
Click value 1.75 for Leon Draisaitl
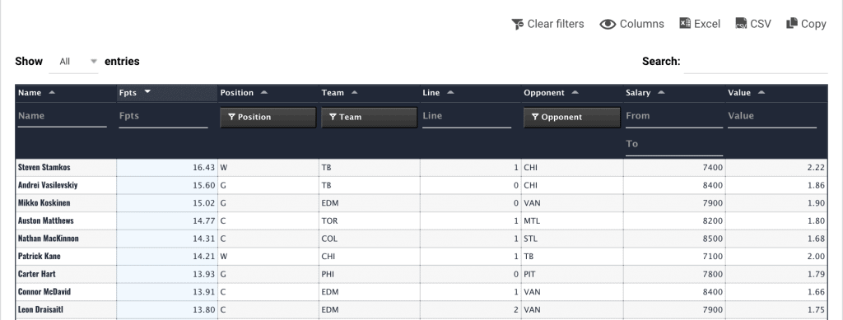tap(816, 309)
